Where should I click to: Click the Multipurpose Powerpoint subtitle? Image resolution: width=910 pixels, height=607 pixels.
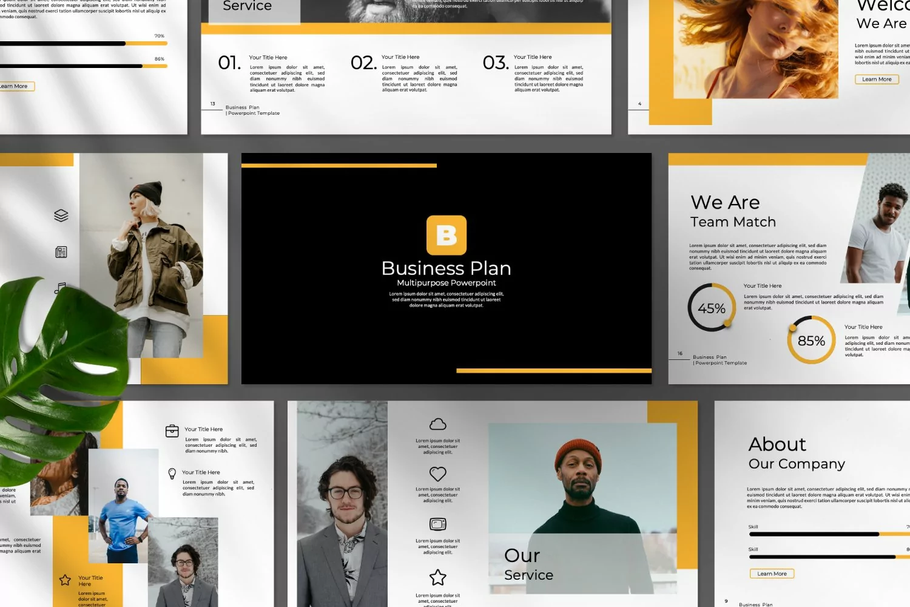[x=447, y=283]
